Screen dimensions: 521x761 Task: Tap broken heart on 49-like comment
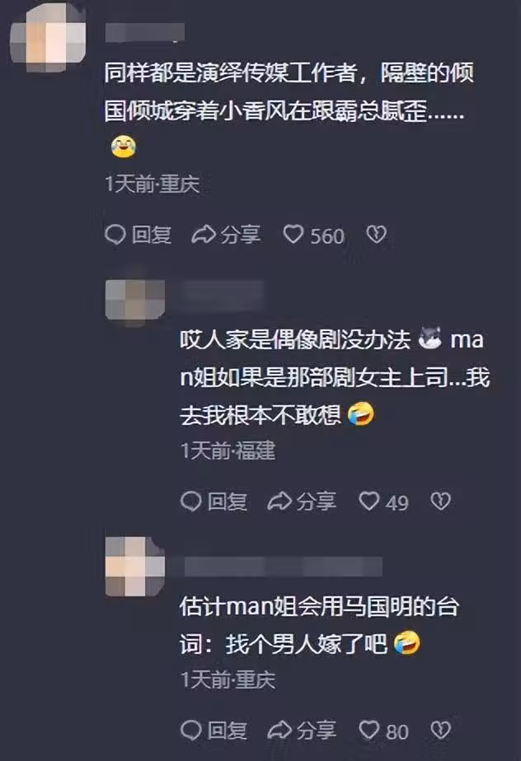point(441,502)
